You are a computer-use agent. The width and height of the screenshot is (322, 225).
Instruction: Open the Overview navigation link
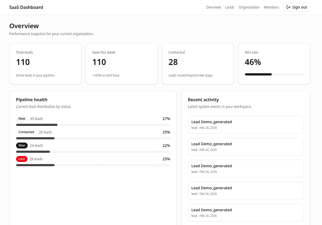tap(213, 7)
